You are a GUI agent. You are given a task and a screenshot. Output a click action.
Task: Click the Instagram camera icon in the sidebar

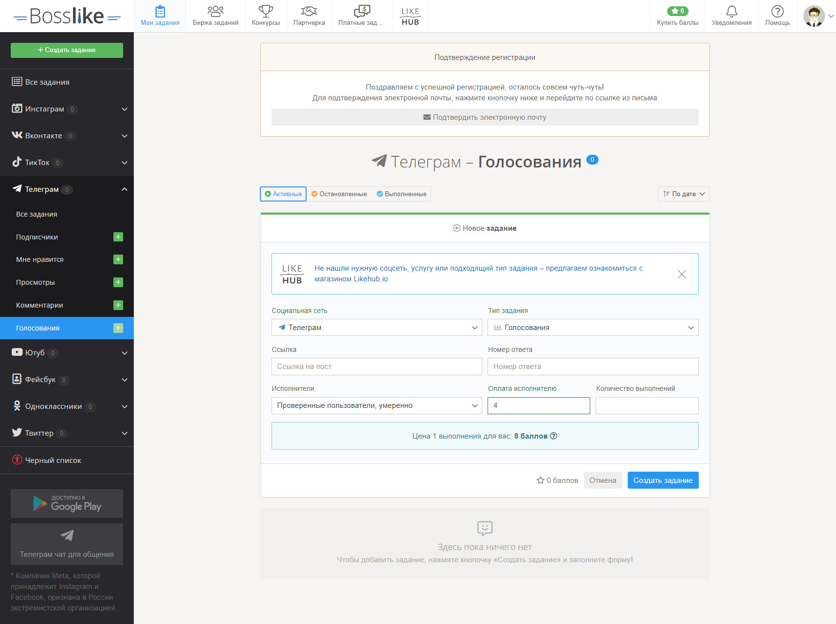point(17,109)
